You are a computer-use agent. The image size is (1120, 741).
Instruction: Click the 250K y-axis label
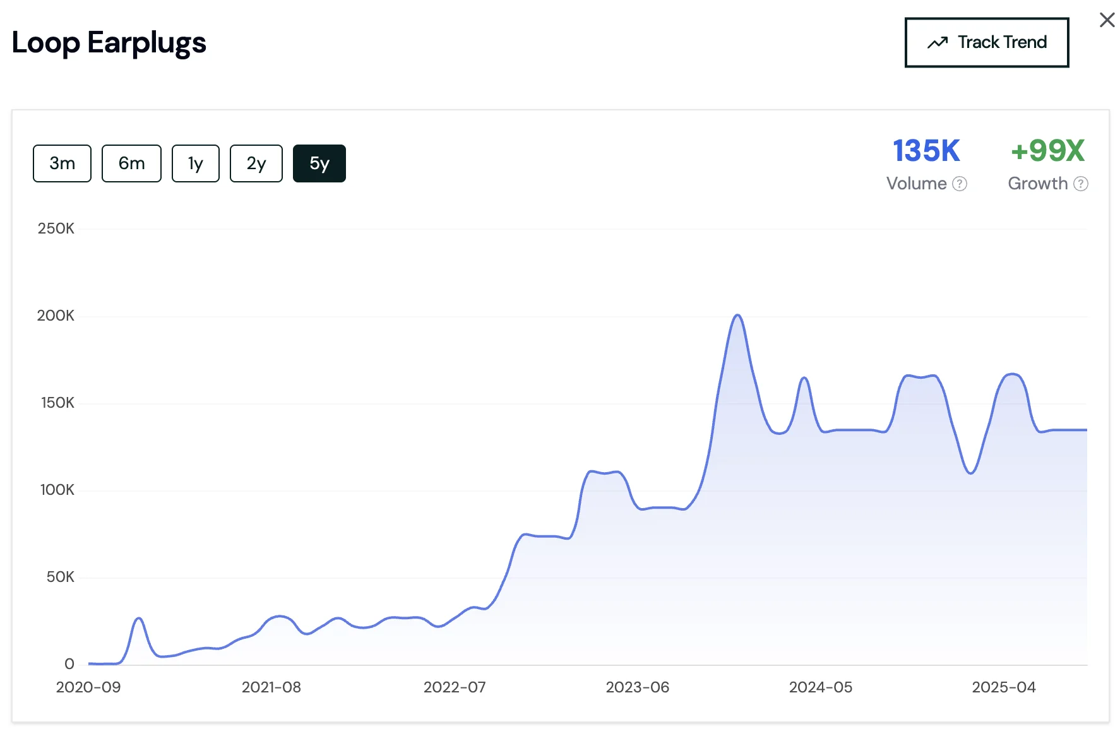(x=56, y=228)
